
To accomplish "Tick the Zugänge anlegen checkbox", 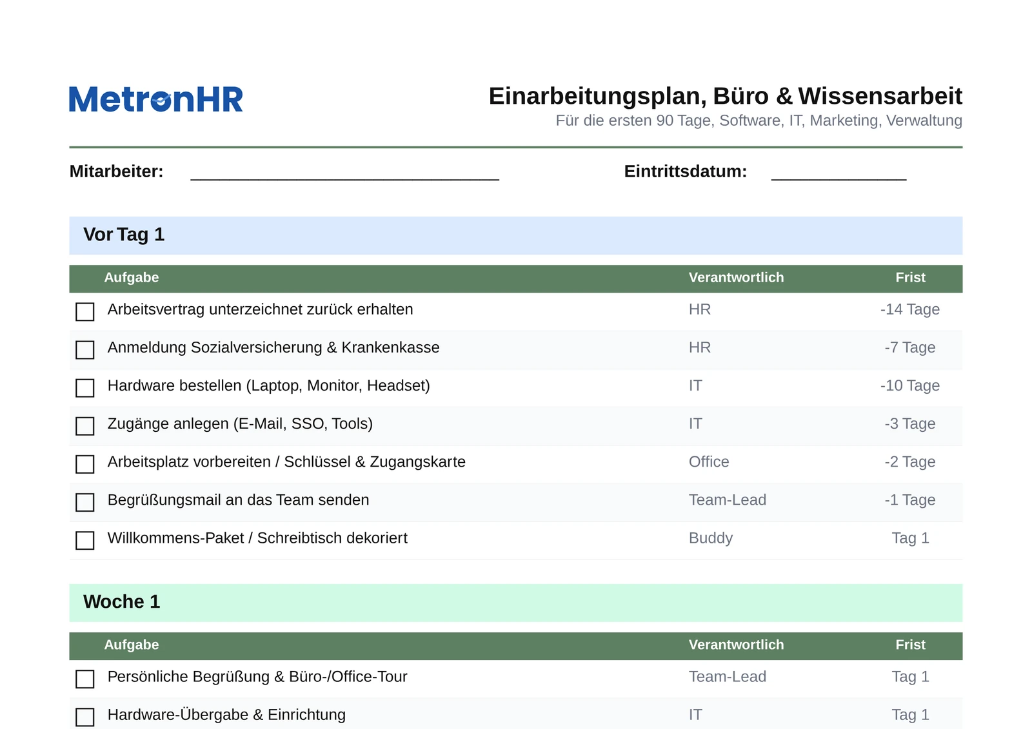I will pos(84,426).
